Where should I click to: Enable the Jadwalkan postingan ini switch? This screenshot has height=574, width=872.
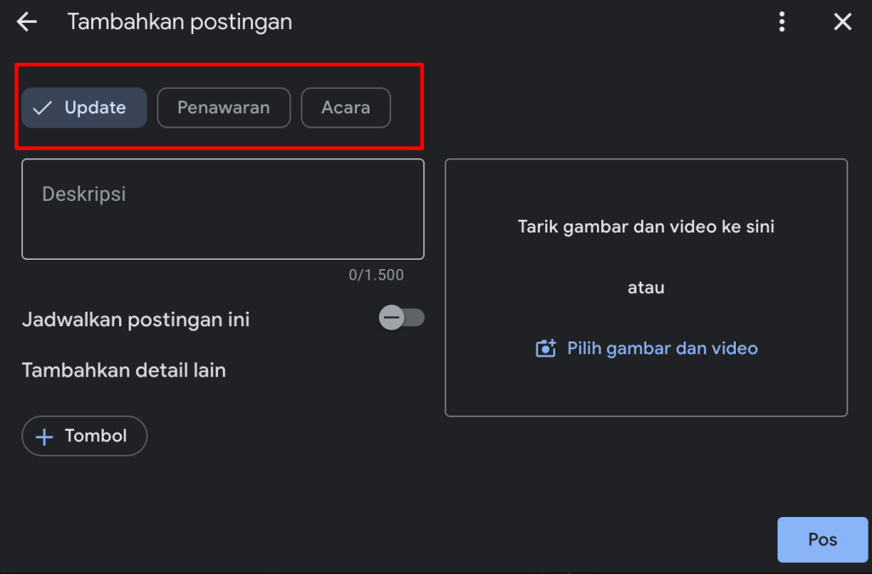[x=401, y=319]
